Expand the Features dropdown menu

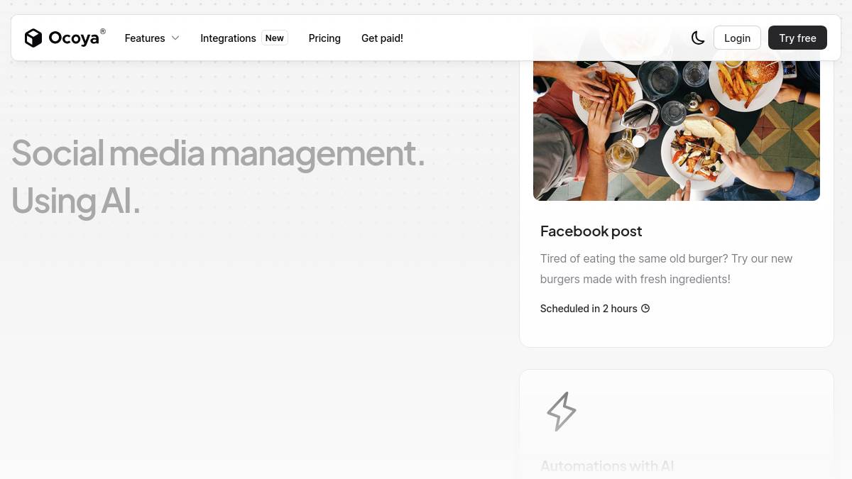pos(152,38)
